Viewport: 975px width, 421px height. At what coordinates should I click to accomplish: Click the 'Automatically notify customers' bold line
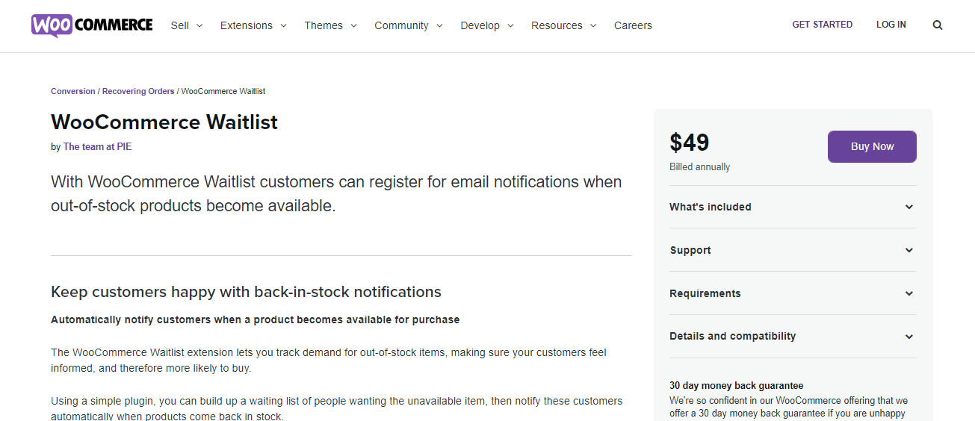point(255,319)
